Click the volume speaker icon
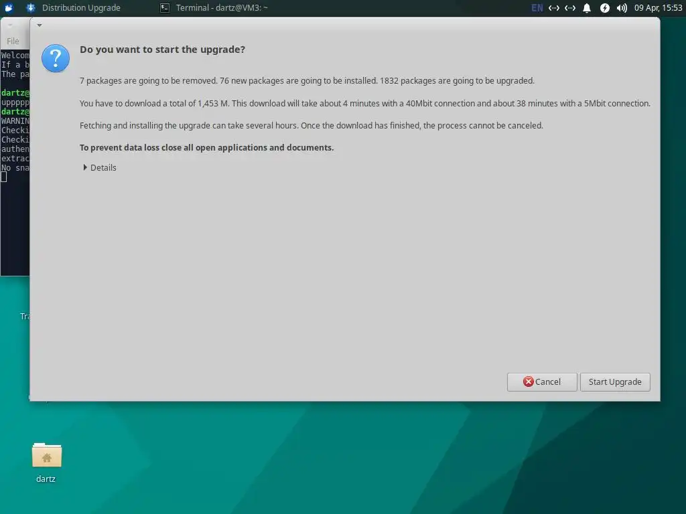The width and height of the screenshot is (686, 514). pos(622,8)
